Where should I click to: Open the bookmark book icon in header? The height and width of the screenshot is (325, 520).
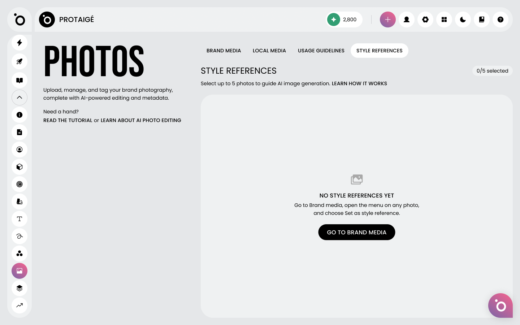tap(482, 19)
